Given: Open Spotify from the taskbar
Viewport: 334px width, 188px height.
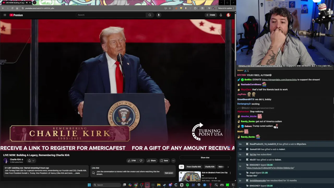Looking at the screenshot, I should click(187, 185).
